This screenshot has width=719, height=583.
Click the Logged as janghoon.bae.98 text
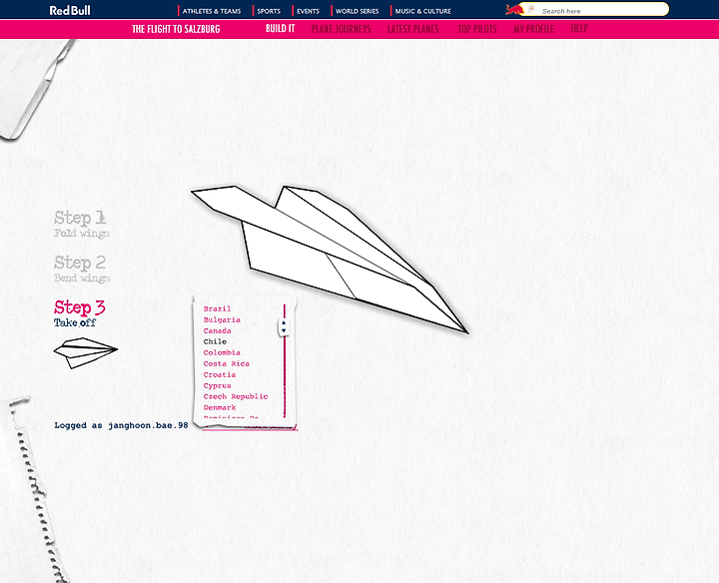click(121, 426)
